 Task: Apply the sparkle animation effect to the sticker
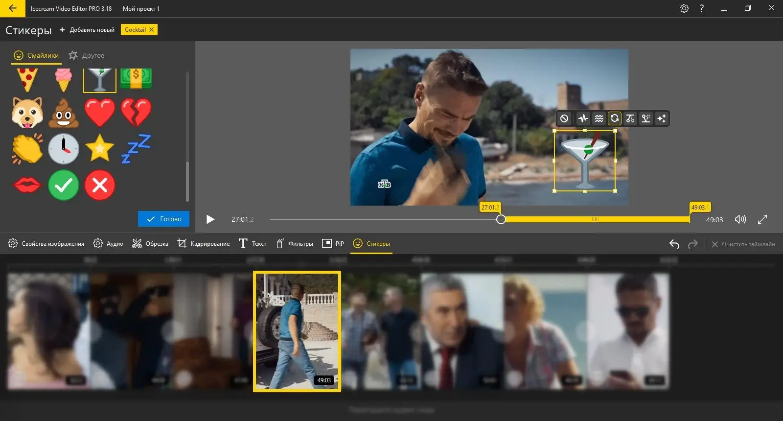pos(662,118)
